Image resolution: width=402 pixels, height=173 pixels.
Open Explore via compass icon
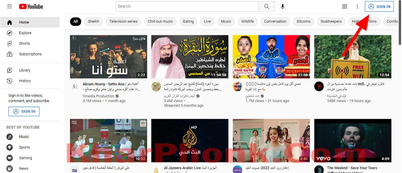click(x=9, y=33)
